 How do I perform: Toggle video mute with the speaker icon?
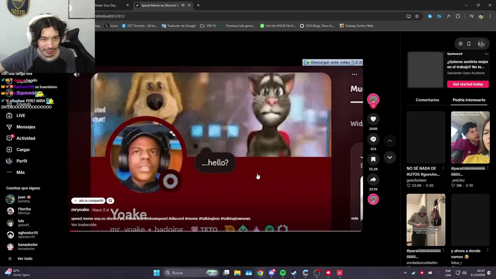coord(77,74)
